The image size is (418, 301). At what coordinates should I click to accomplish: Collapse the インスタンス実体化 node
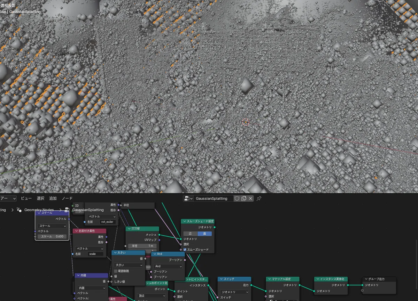tap(318, 279)
